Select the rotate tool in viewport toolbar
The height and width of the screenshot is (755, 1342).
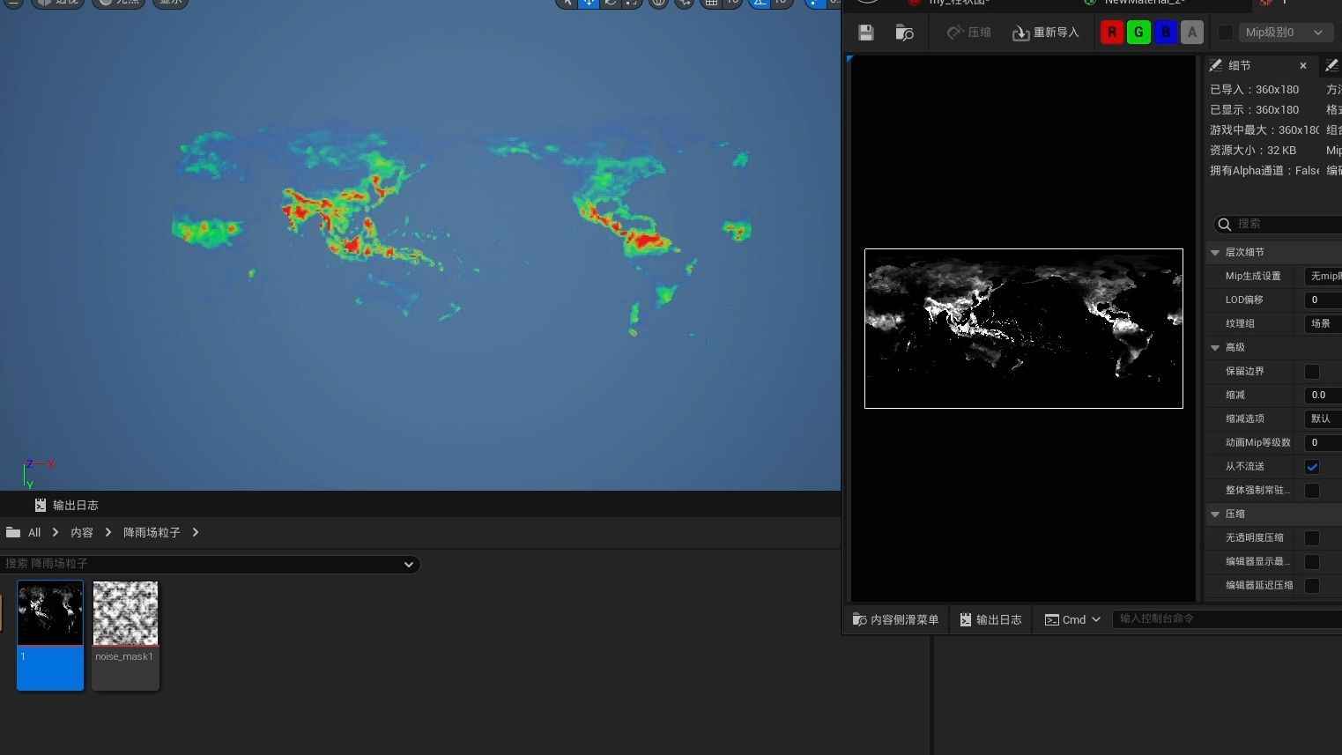(x=611, y=3)
